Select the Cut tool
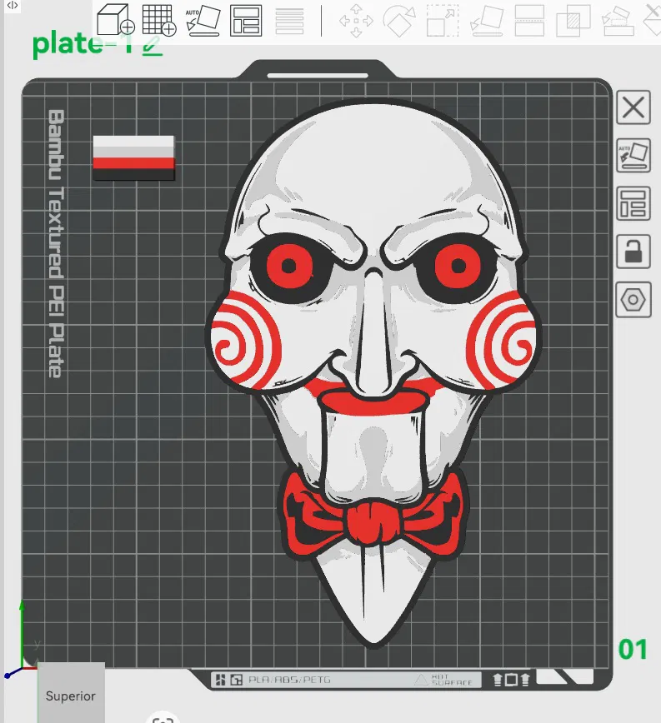 pos(529,21)
